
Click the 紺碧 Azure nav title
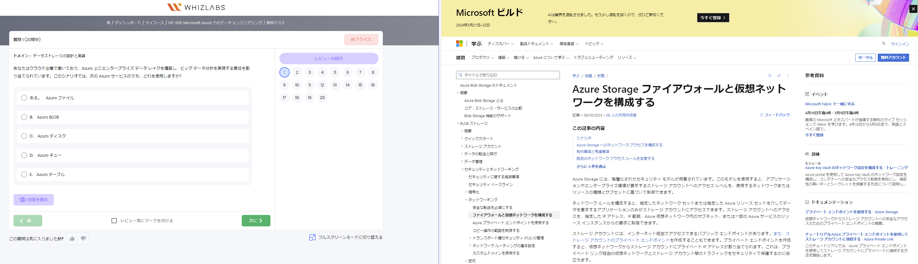461,58
